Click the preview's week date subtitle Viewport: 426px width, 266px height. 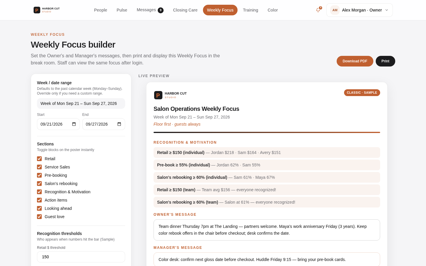pyautogui.click(x=192, y=117)
